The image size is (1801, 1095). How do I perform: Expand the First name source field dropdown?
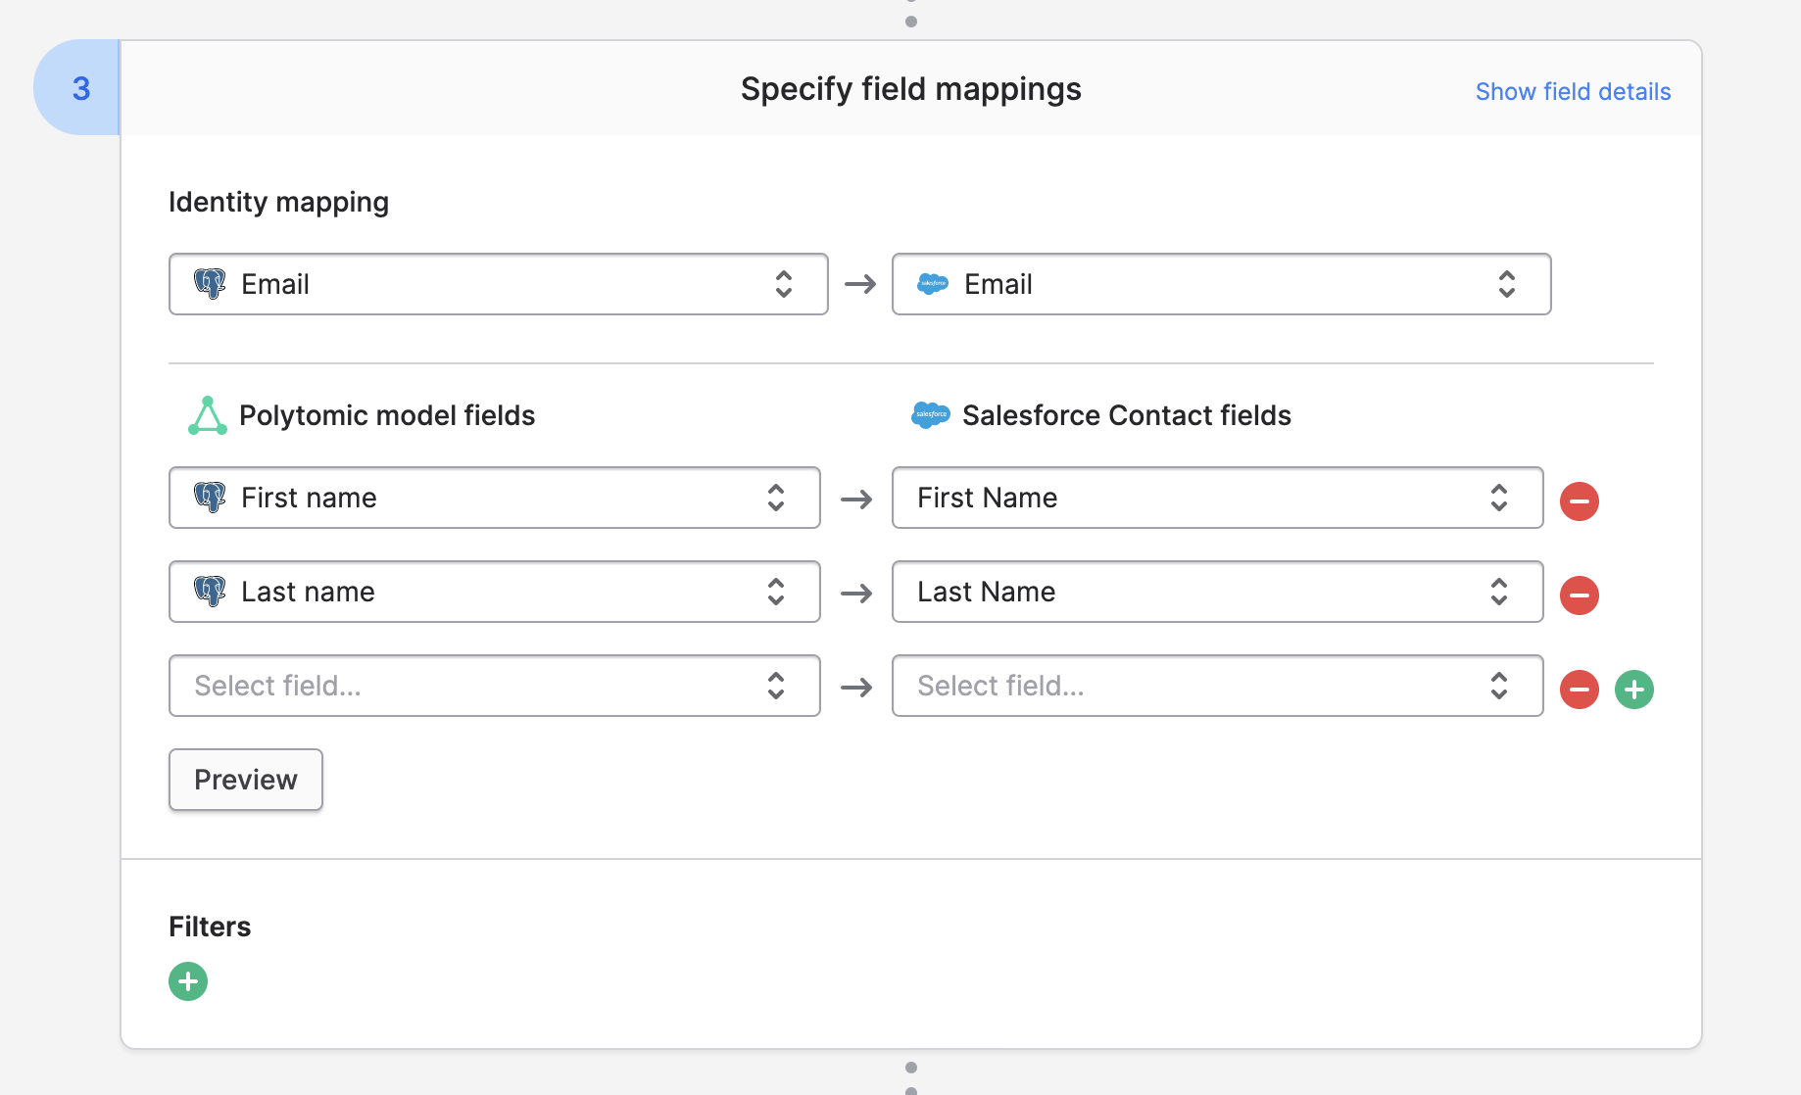point(494,498)
